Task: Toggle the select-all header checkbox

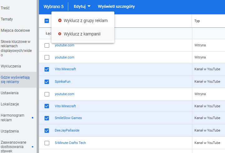Action: [47, 21]
